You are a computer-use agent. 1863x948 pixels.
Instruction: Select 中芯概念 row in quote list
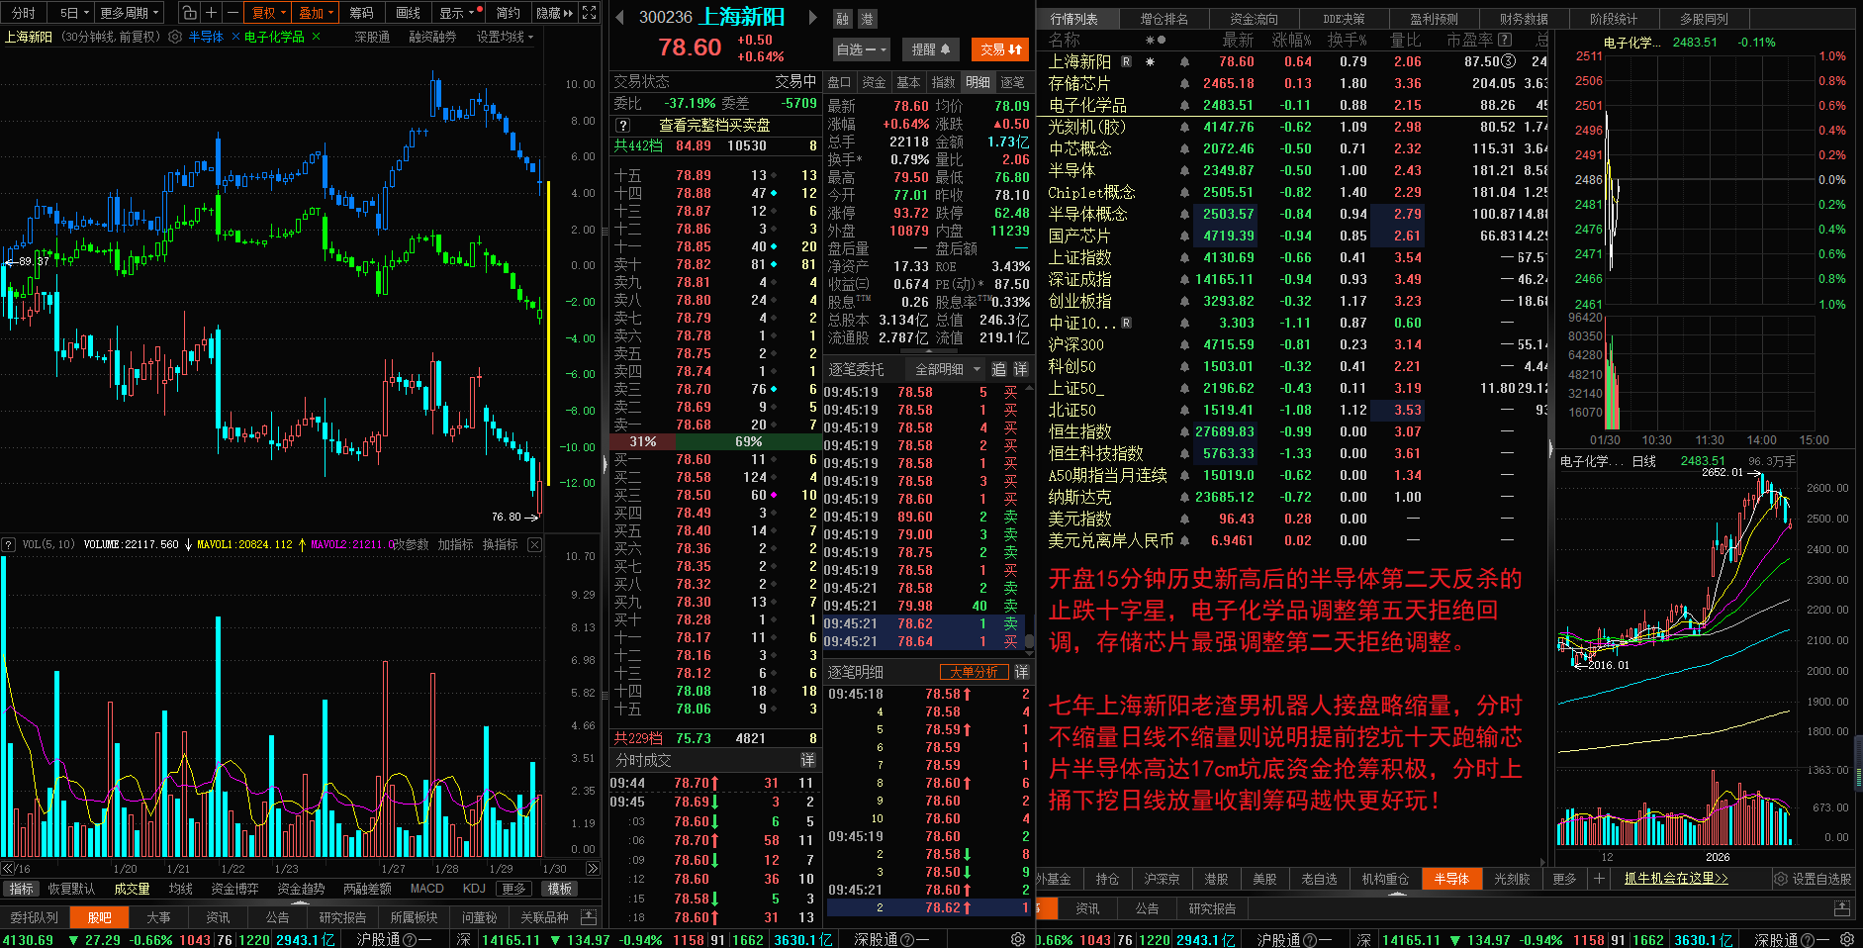1291,149
